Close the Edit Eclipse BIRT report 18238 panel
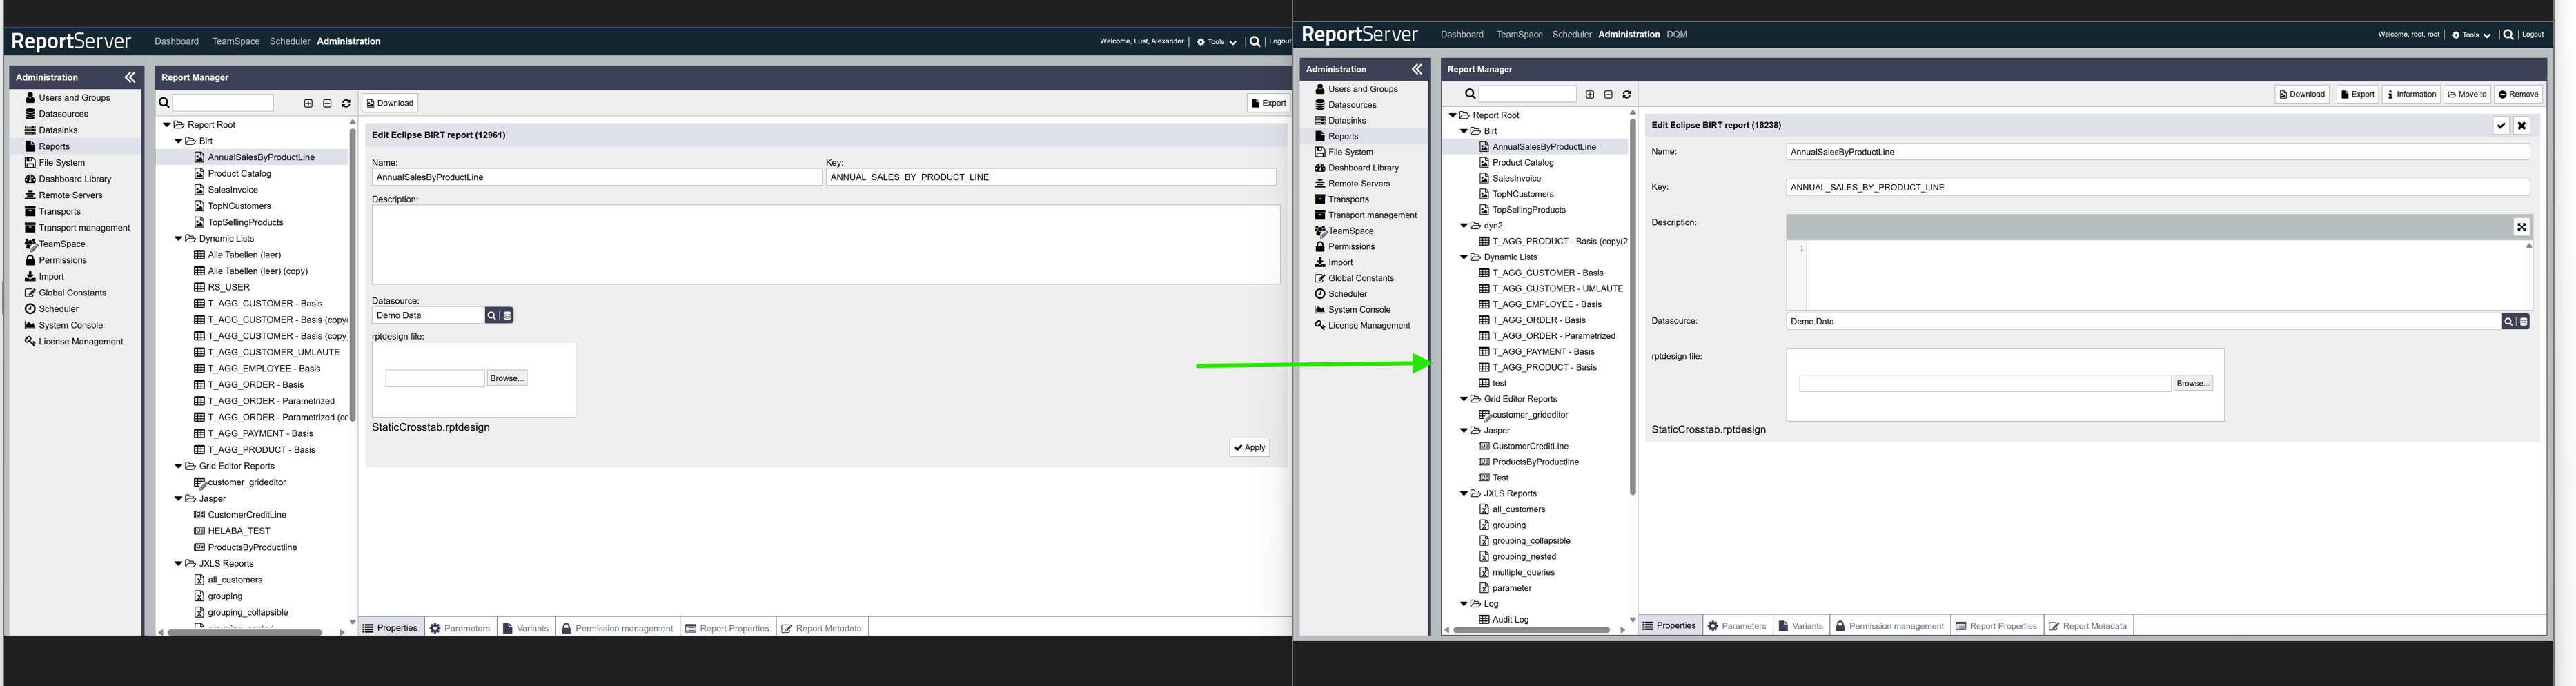Viewport: 2576px width, 686px height. (x=2522, y=126)
